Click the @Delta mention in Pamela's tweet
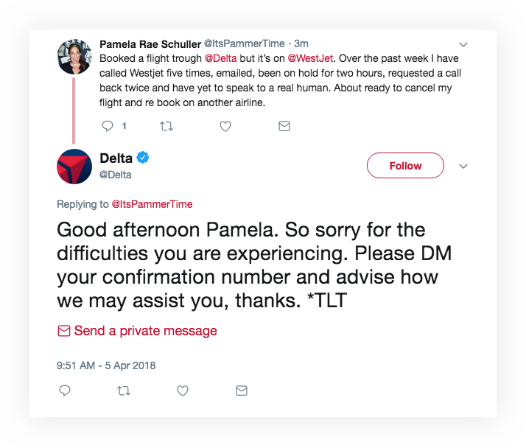 220,58
